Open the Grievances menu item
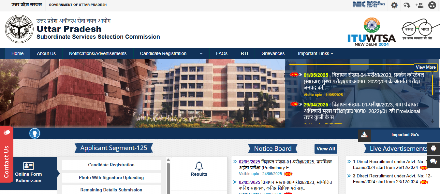This screenshot has height=194, width=440. pyautogui.click(x=273, y=53)
